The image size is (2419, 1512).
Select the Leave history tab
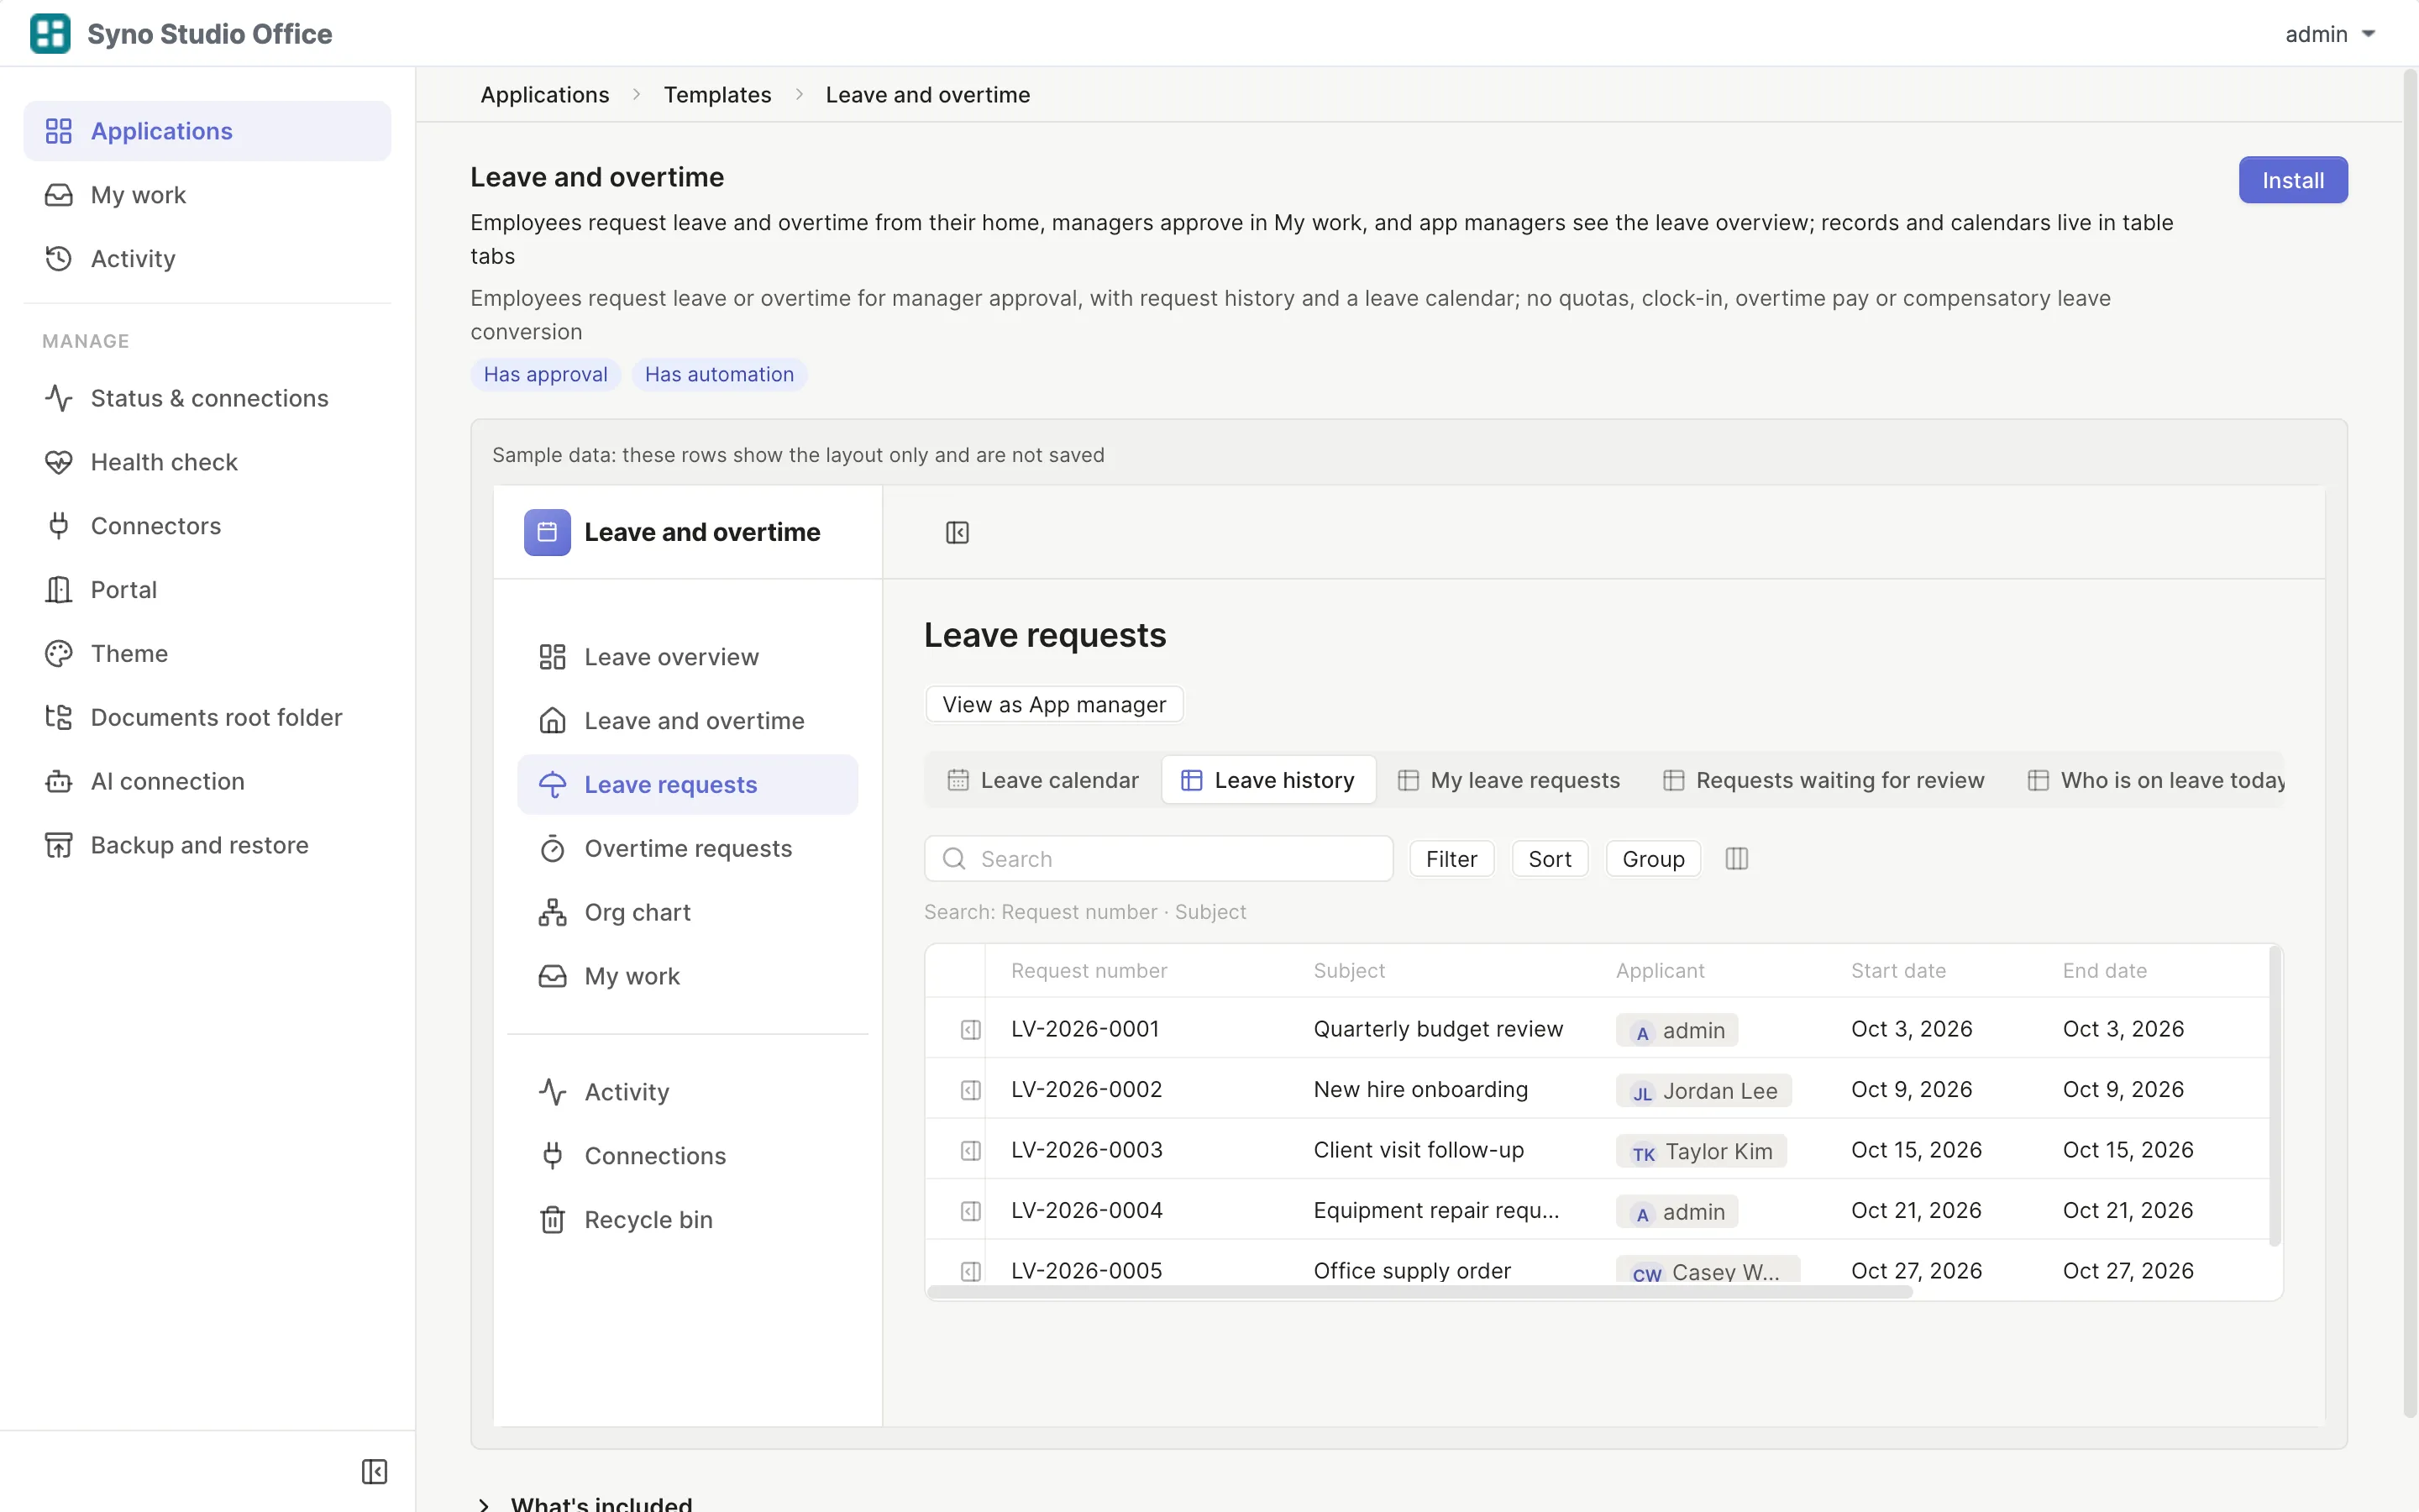[x=1268, y=780]
